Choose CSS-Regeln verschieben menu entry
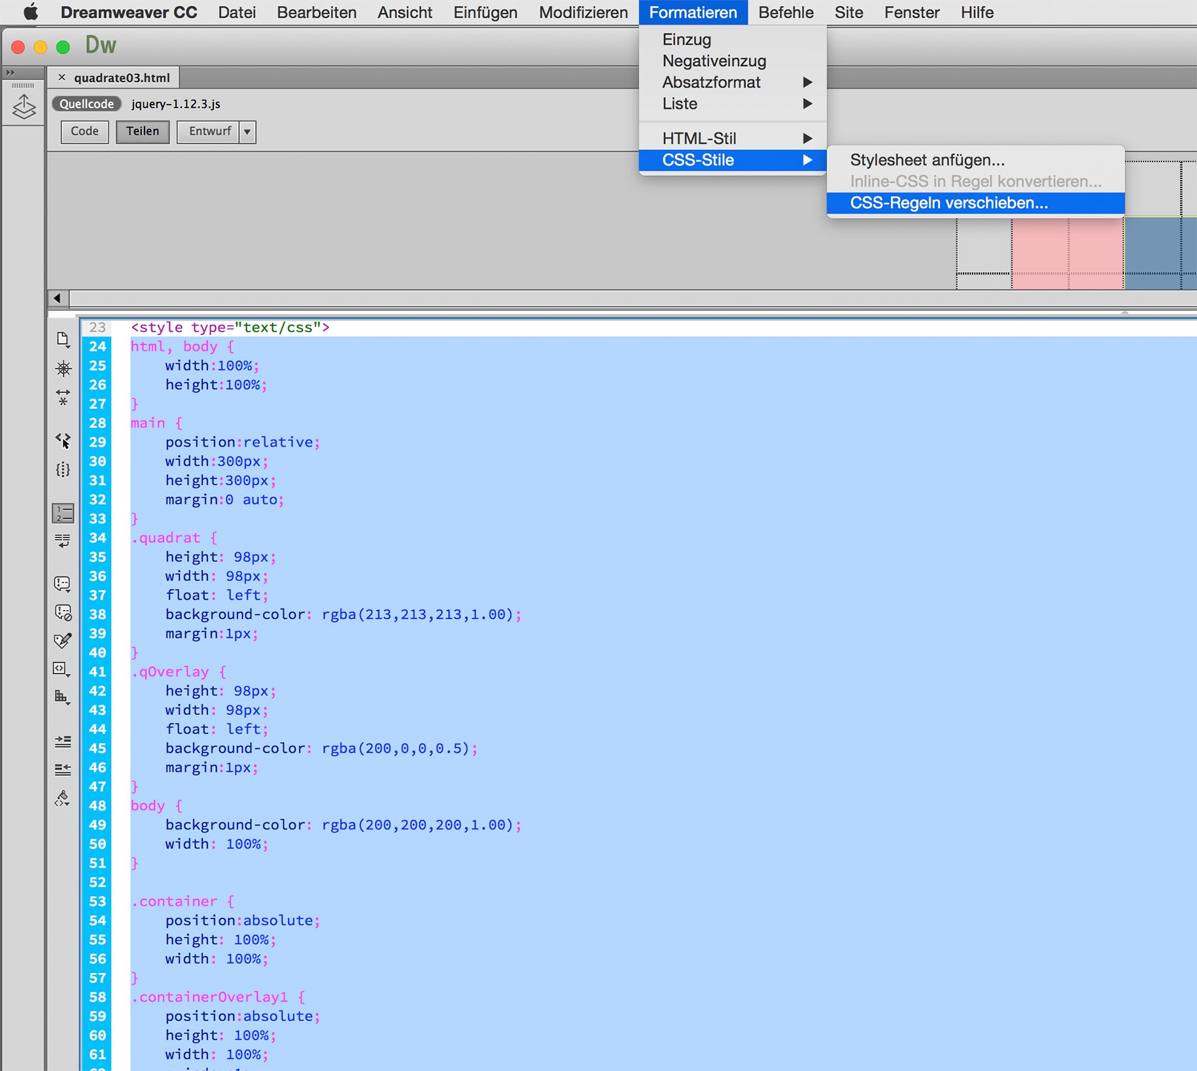The height and width of the screenshot is (1071, 1197). pos(948,203)
